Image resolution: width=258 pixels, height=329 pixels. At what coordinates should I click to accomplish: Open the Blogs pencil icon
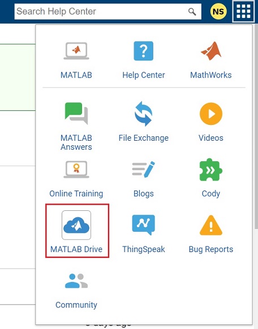[144, 169]
